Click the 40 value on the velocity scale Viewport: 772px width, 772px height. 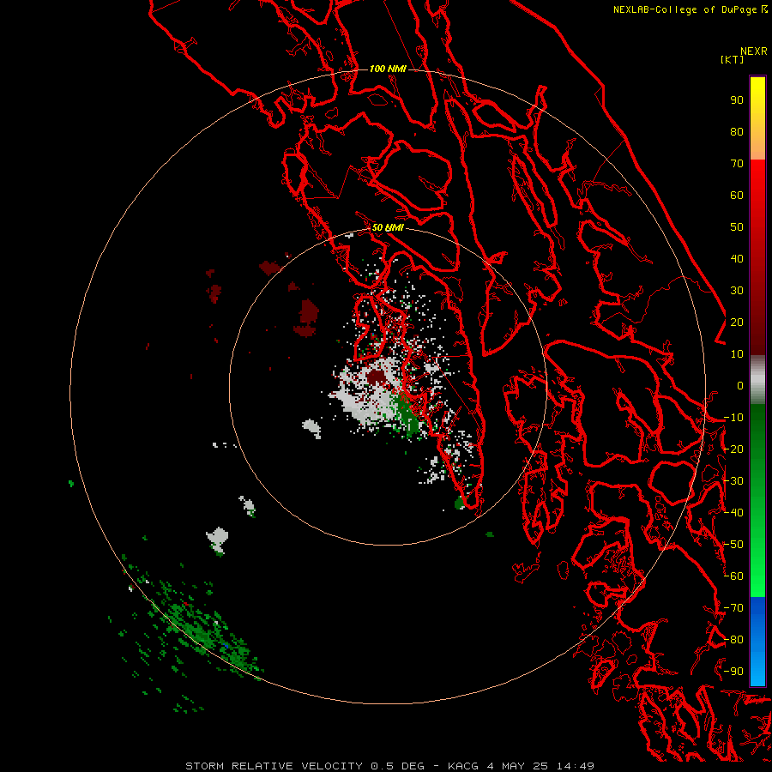coord(737,258)
